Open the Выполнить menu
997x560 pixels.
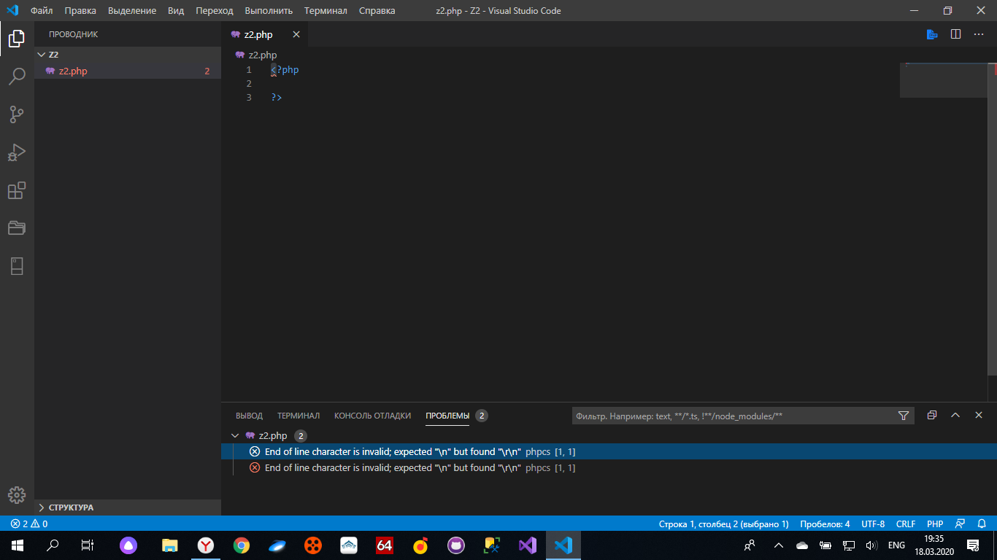[x=269, y=10]
